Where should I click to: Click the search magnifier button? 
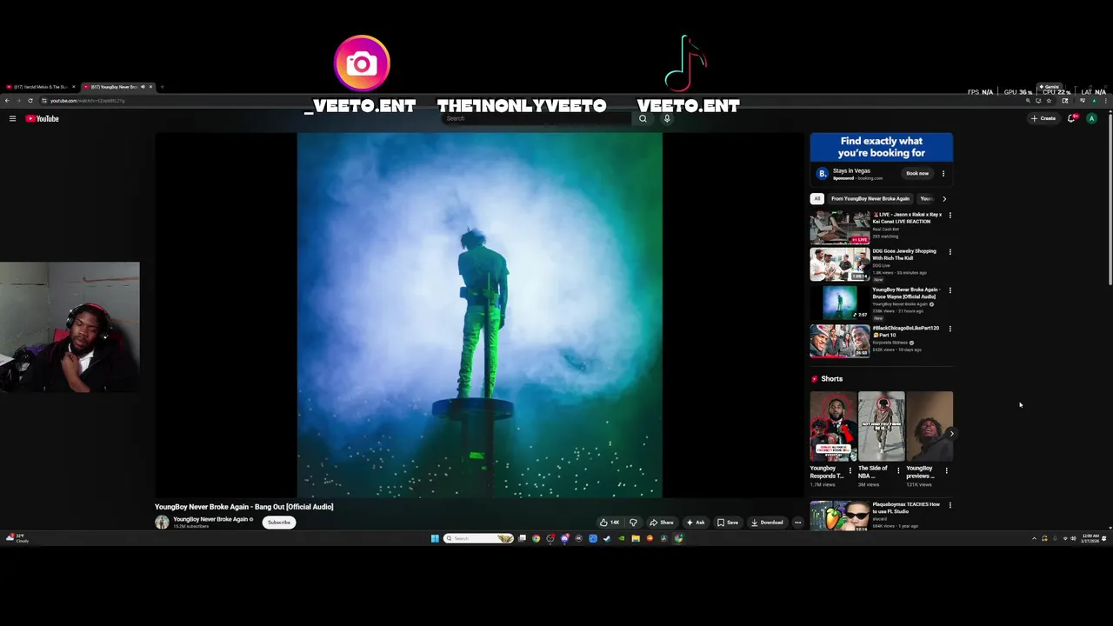[x=643, y=118]
